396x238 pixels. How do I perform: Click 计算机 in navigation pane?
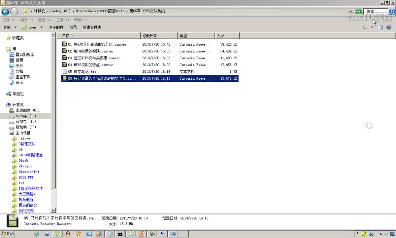click(18, 105)
